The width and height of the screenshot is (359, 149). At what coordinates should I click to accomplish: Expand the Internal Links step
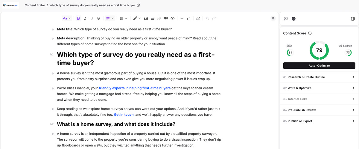[x=319, y=99]
